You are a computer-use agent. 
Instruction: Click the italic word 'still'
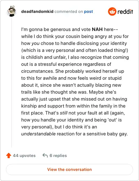pos(64,113)
